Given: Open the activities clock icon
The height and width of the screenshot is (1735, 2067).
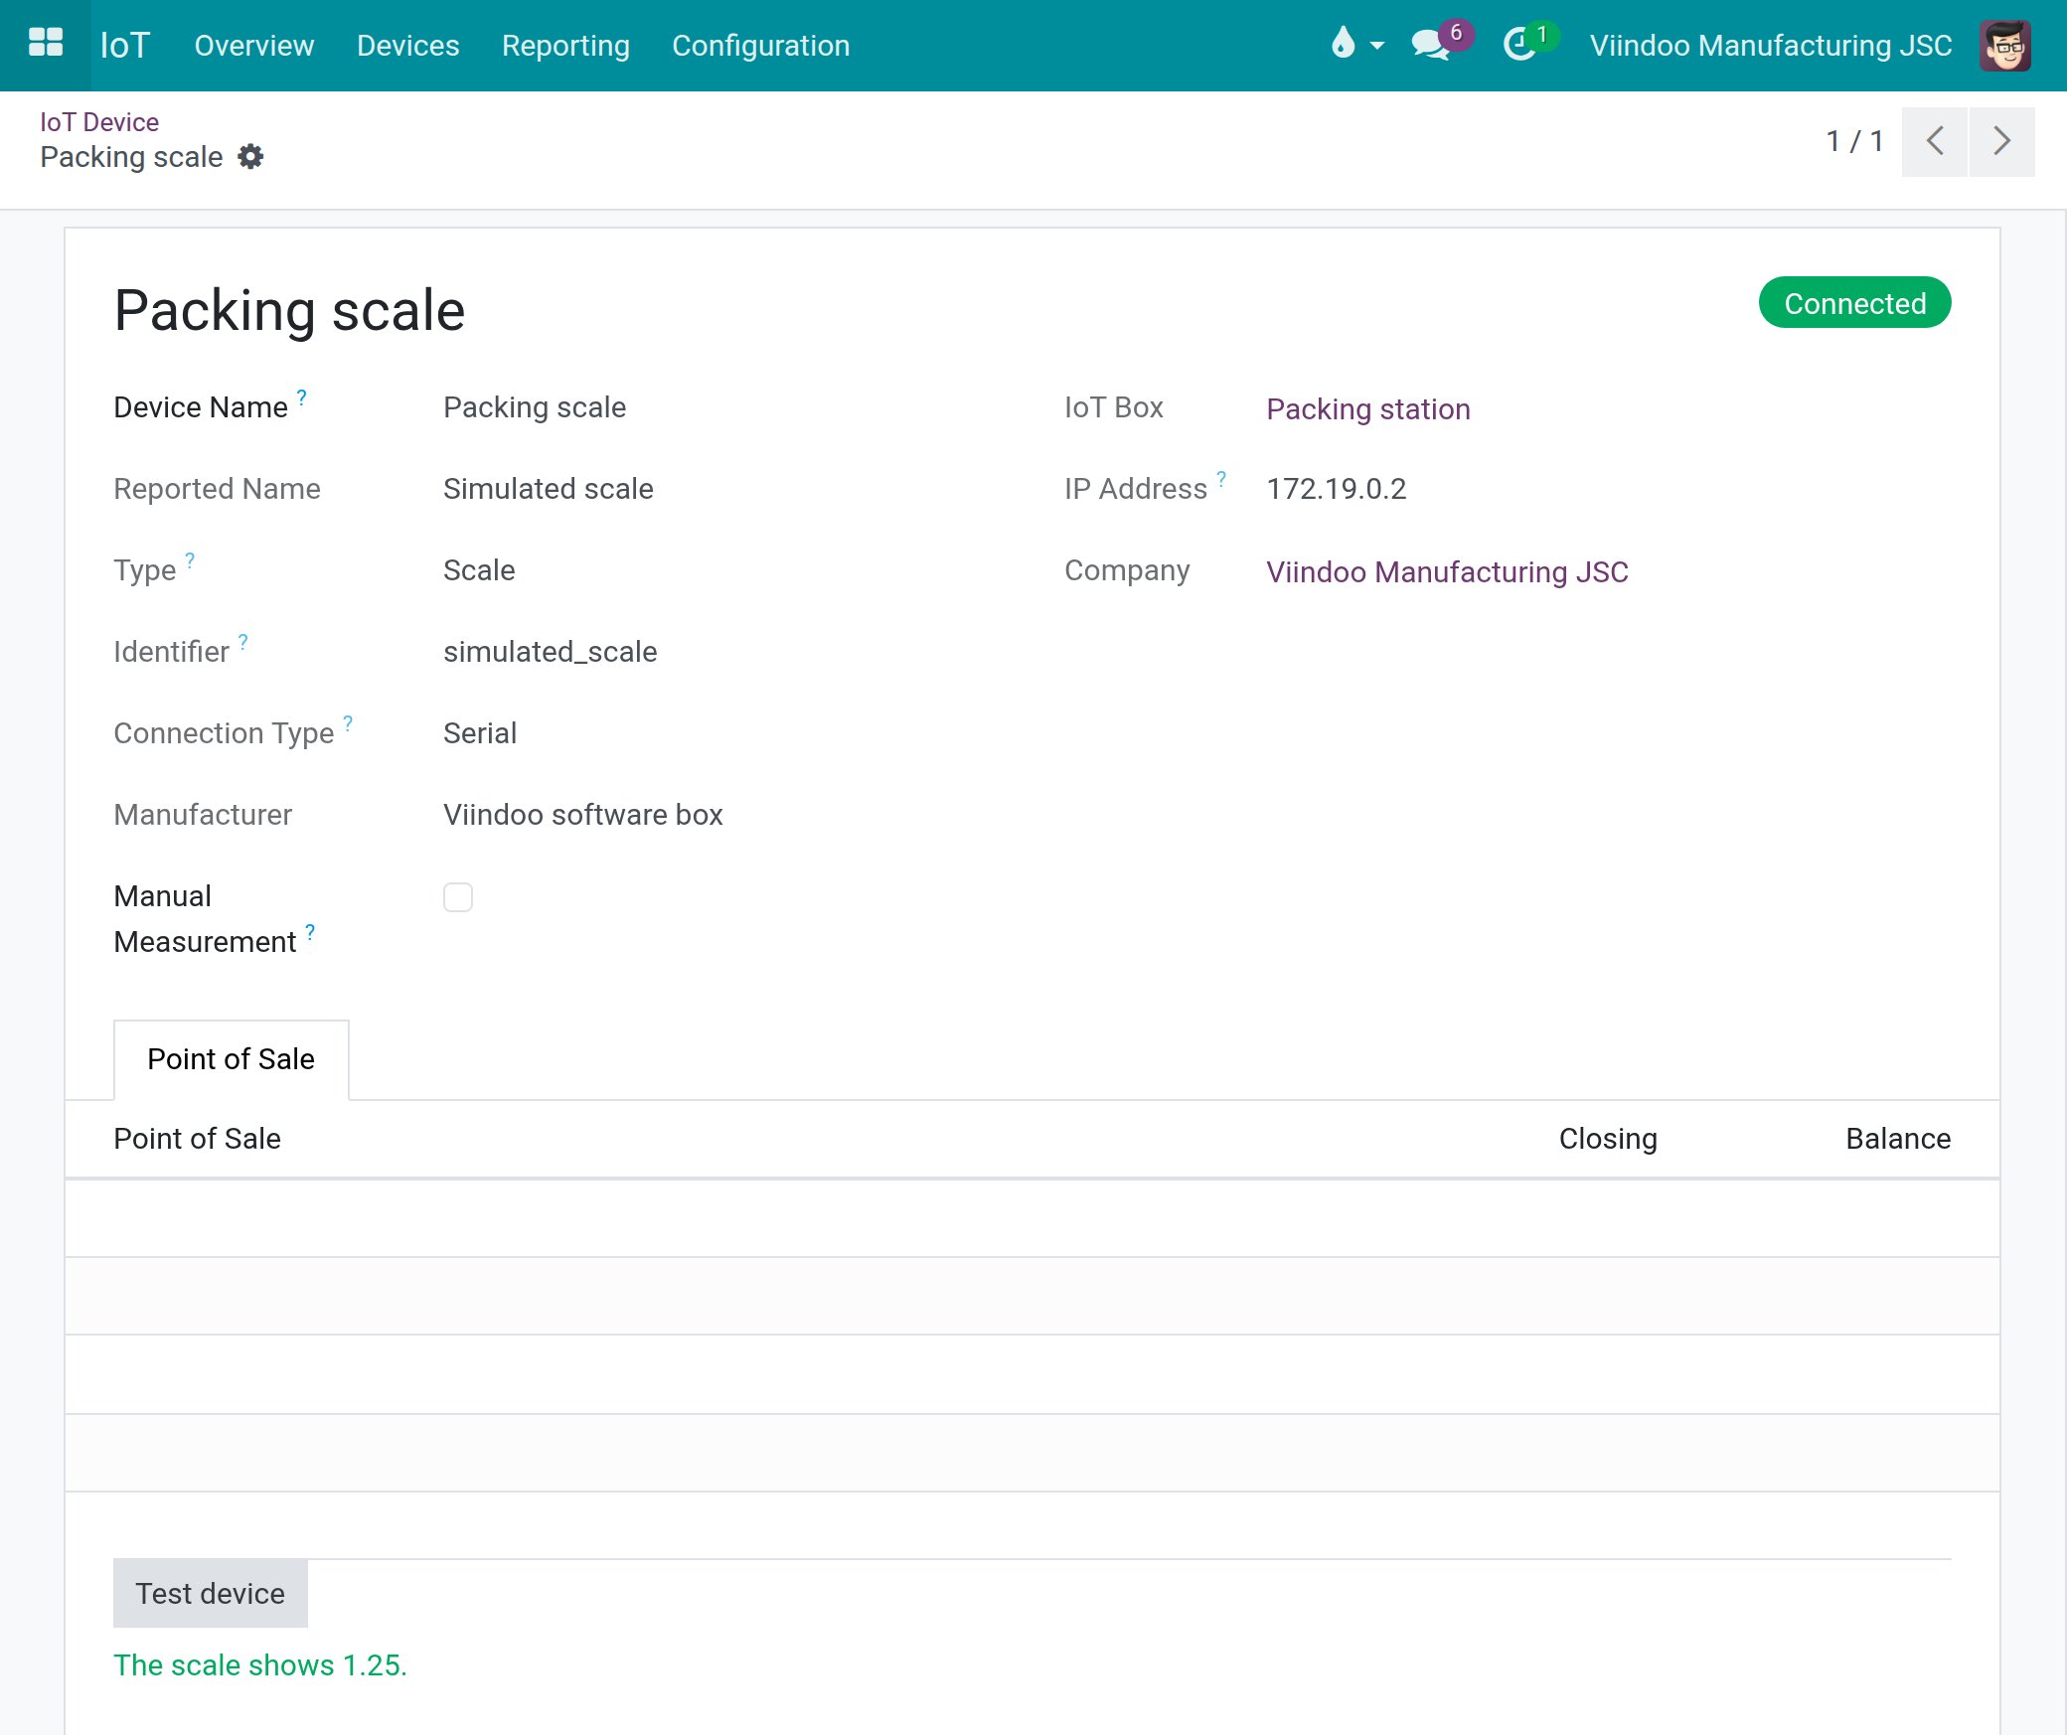Looking at the screenshot, I should (1519, 45).
